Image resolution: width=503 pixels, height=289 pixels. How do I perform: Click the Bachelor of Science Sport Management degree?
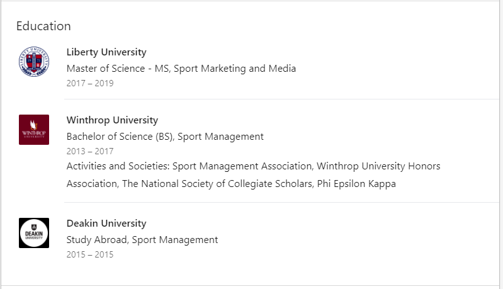(x=165, y=137)
